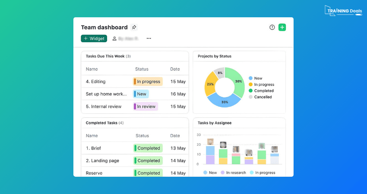The image size is (367, 194).
Task: Open the 5. Internal review task
Action: pos(104,106)
